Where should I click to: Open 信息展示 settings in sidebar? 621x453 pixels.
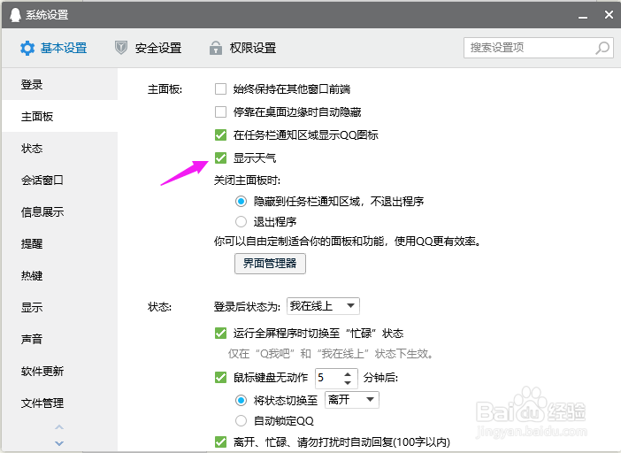[x=60, y=211]
